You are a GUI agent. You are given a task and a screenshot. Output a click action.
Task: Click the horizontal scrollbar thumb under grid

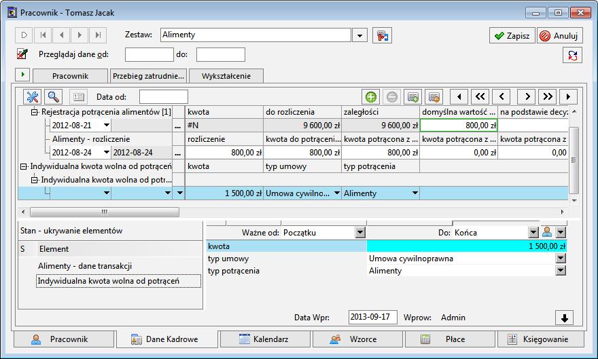[x=104, y=212]
